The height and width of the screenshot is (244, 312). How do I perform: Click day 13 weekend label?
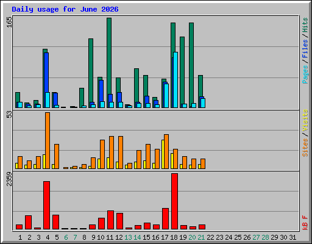128,237
